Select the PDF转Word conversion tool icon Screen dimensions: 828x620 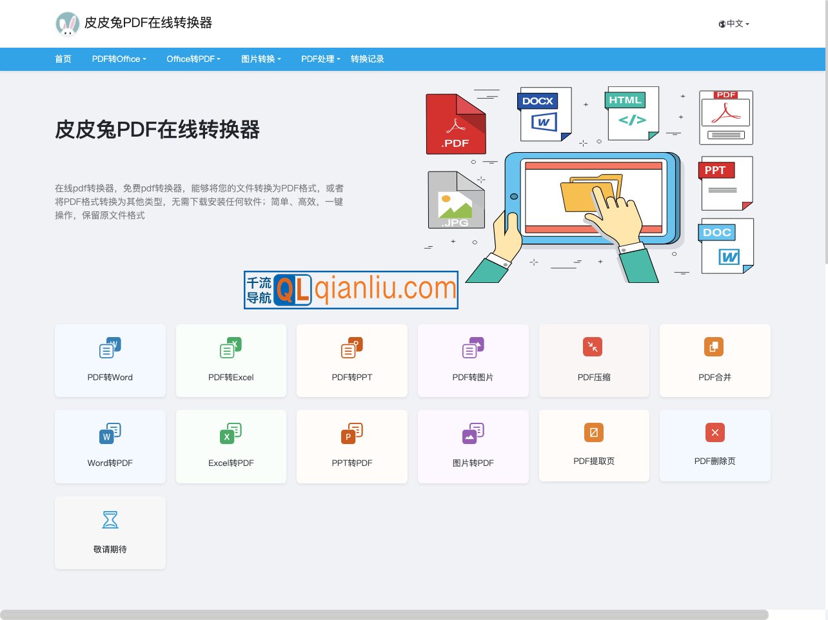click(110, 347)
